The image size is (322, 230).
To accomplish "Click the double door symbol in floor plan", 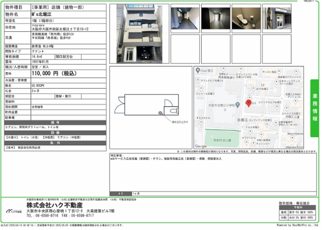I will [119, 106].
